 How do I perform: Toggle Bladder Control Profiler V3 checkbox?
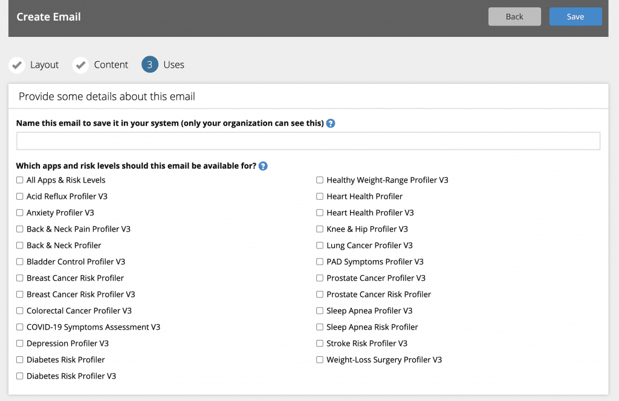coord(20,261)
